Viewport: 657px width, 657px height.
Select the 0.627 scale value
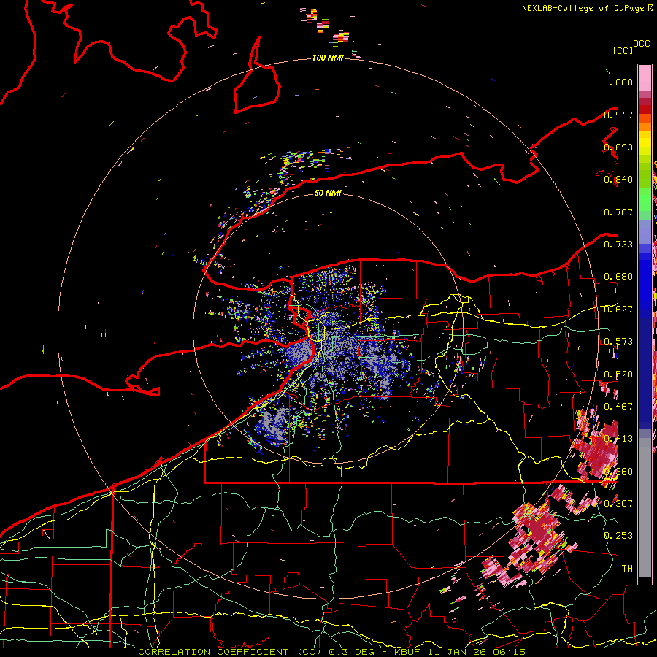(x=618, y=310)
